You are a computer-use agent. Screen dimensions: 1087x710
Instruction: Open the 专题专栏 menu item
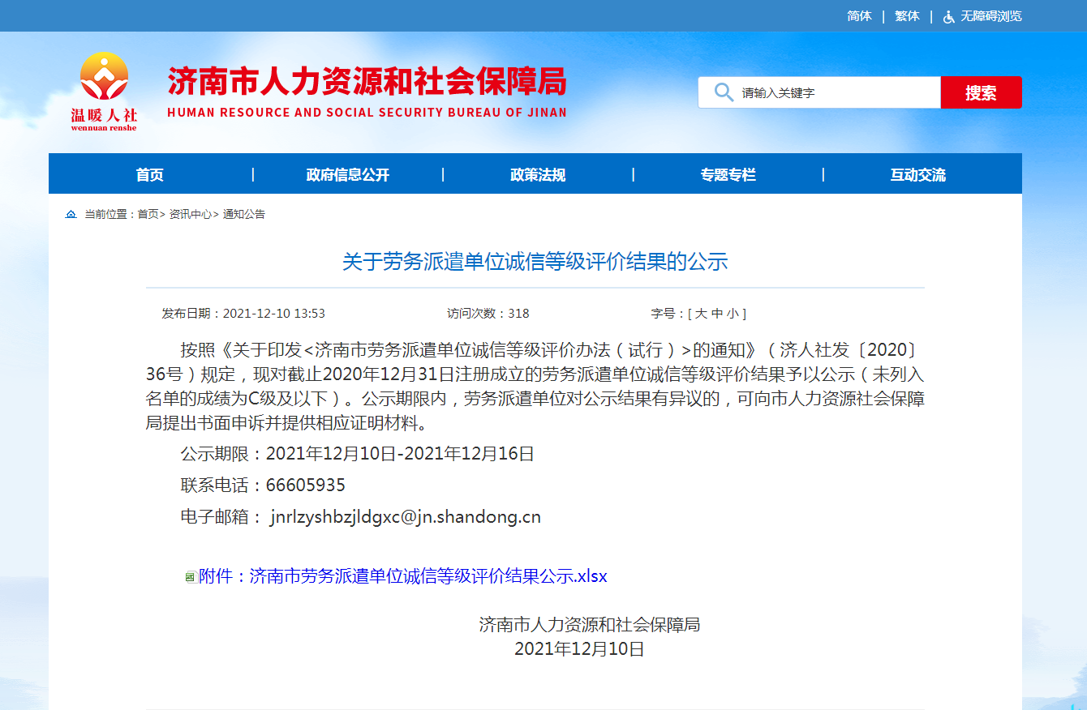[x=728, y=174]
